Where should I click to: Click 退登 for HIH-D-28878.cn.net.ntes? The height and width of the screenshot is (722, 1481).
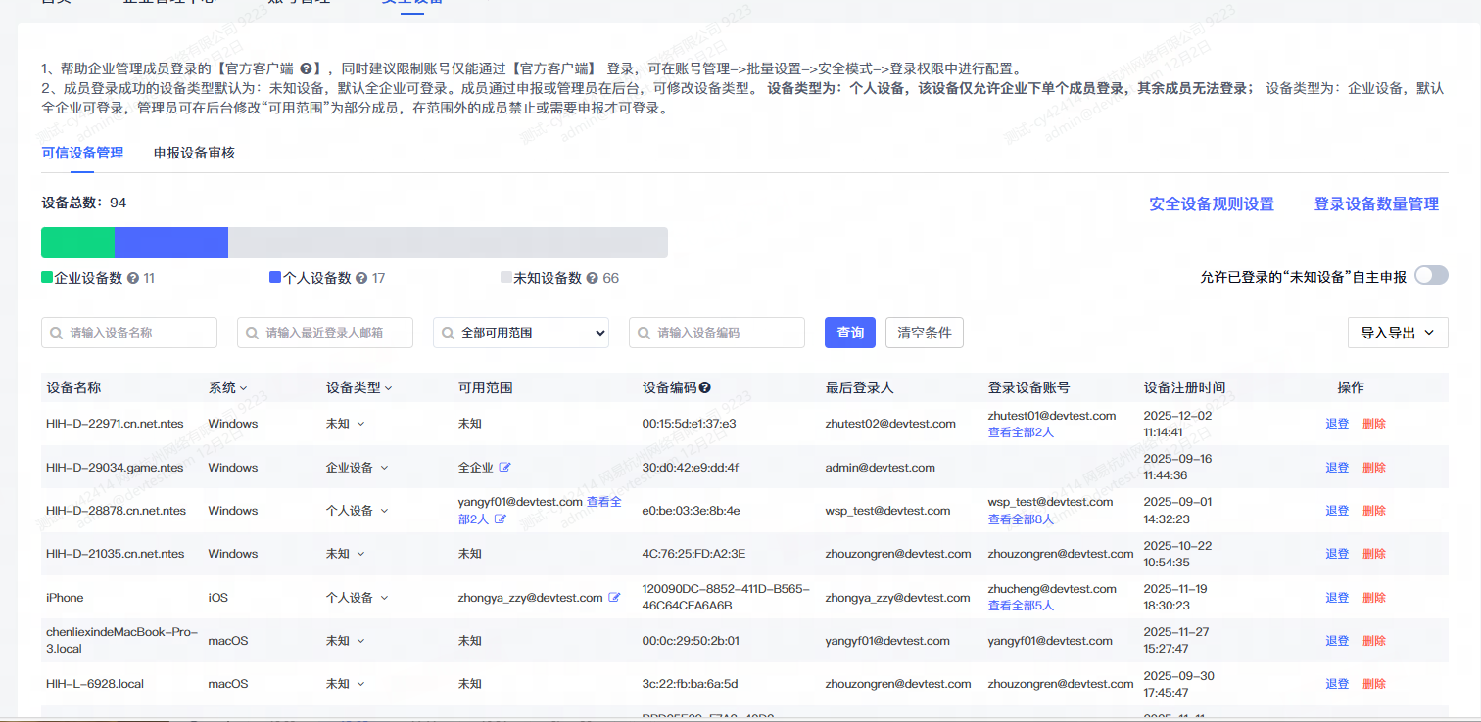click(1337, 511)
